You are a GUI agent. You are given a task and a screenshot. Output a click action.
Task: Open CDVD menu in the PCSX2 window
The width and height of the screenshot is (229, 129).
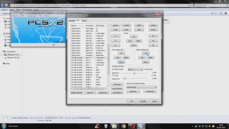[x=22, y=16]
